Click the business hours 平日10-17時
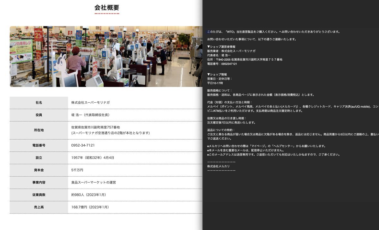 (x=215, y=83)
